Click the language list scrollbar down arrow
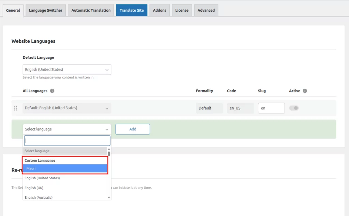The height and width of the screenshot is (216, 349). tap(109, 197)
